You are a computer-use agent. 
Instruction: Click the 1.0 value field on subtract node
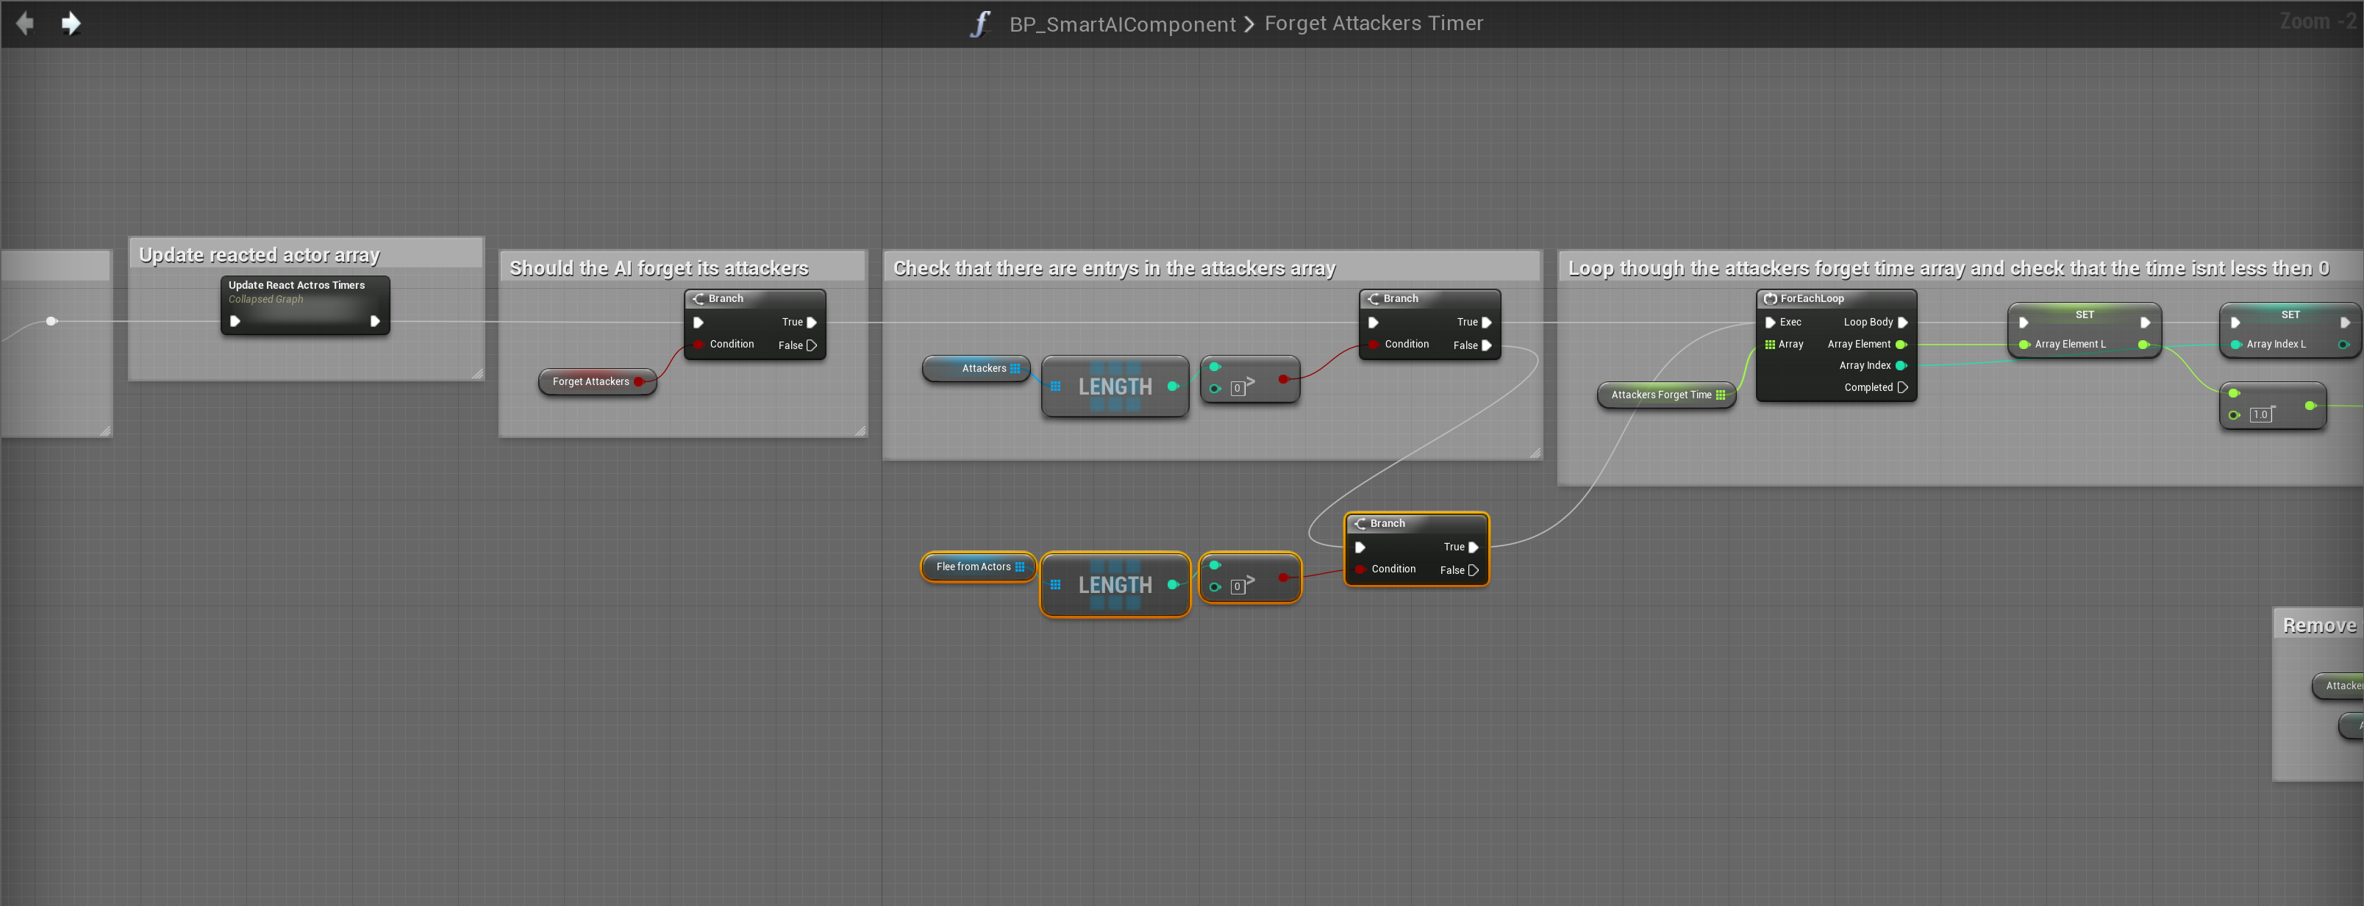[x=2260, y=414]
